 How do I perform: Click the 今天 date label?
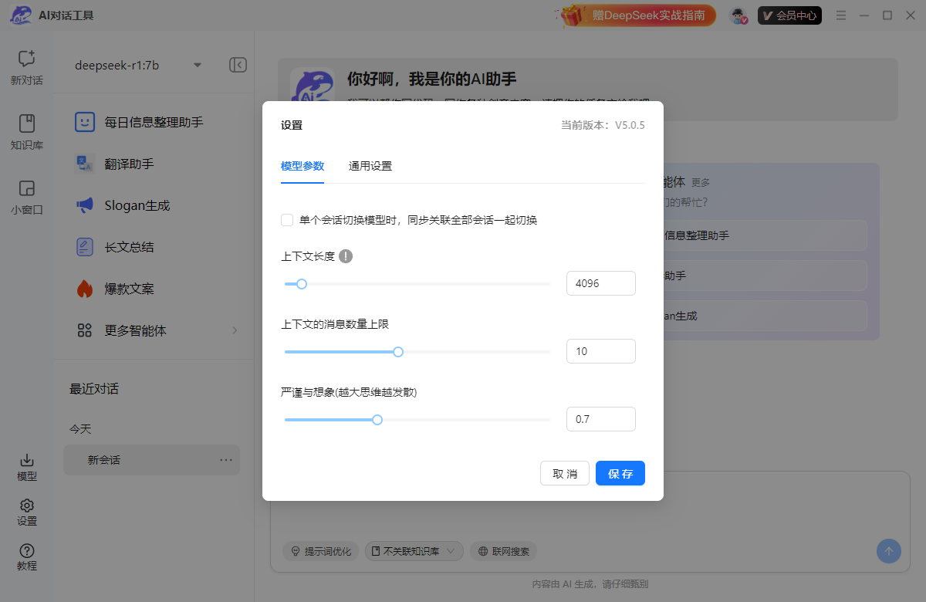click(80, 428)
